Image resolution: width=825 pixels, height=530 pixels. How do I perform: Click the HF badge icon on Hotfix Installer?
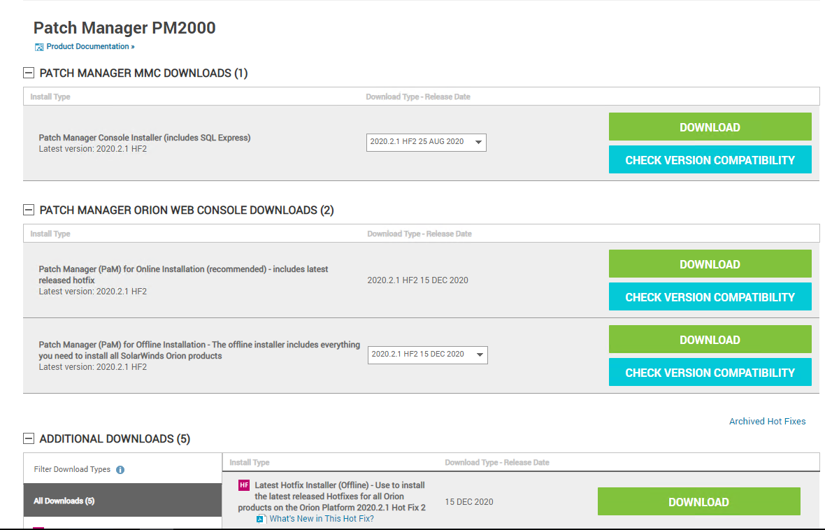(244, 485)
